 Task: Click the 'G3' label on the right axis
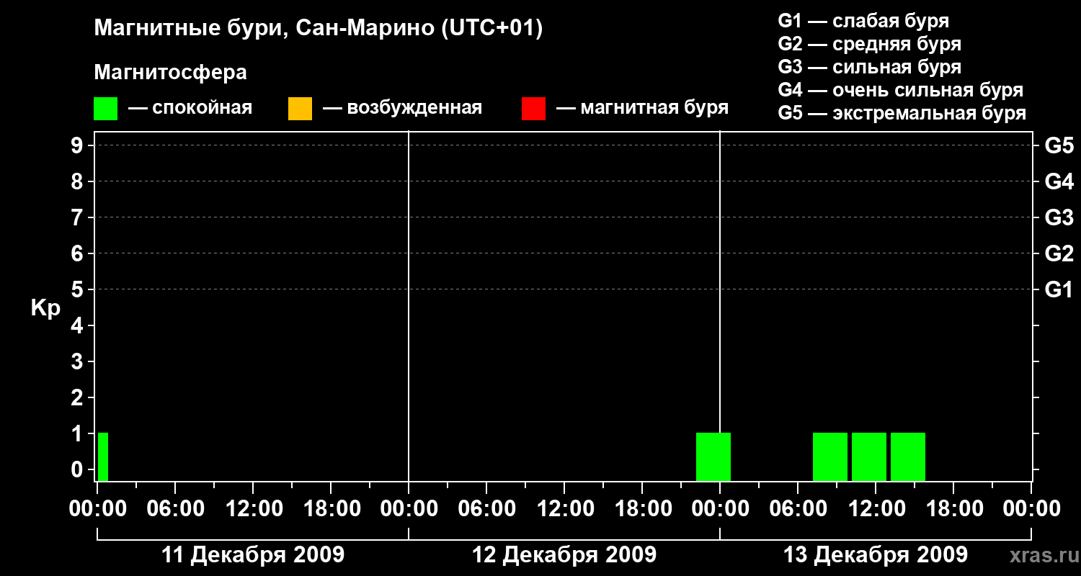click(x=1059, y=218)
